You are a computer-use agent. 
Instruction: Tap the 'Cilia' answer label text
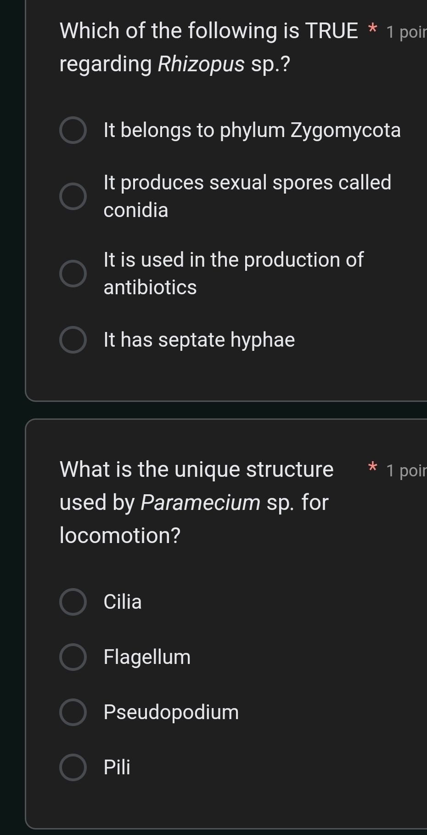click(x=123, y=602)
